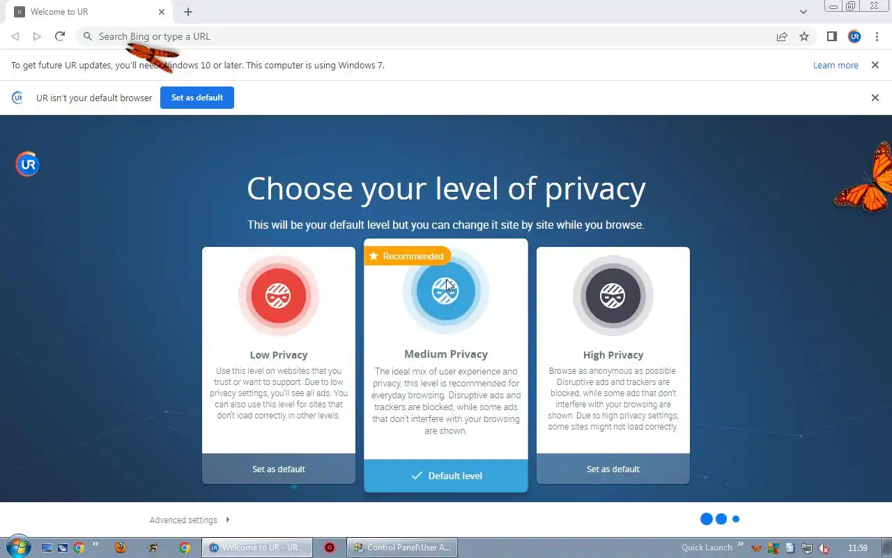This screenshot has width=892, height=558.
Task: Expand Advanced settings
Action: coord(190,520)
